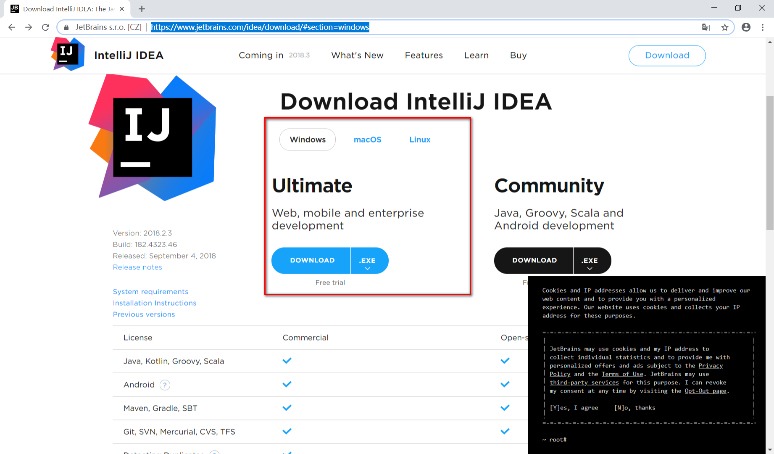Open Coming in 2018.3 menu item
The width and height of the screenshot is (774, 454).
pyautogui.click(x=274, y=55)
